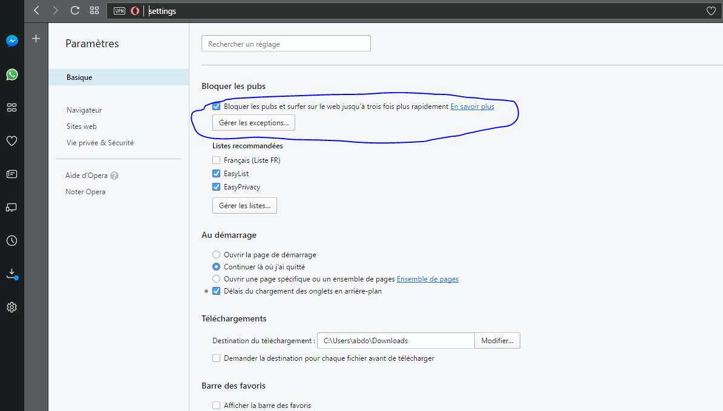Screen dimensions: 723x411
Task: Open Downloads in the sidebar
Action: click(x=12, y=274)
